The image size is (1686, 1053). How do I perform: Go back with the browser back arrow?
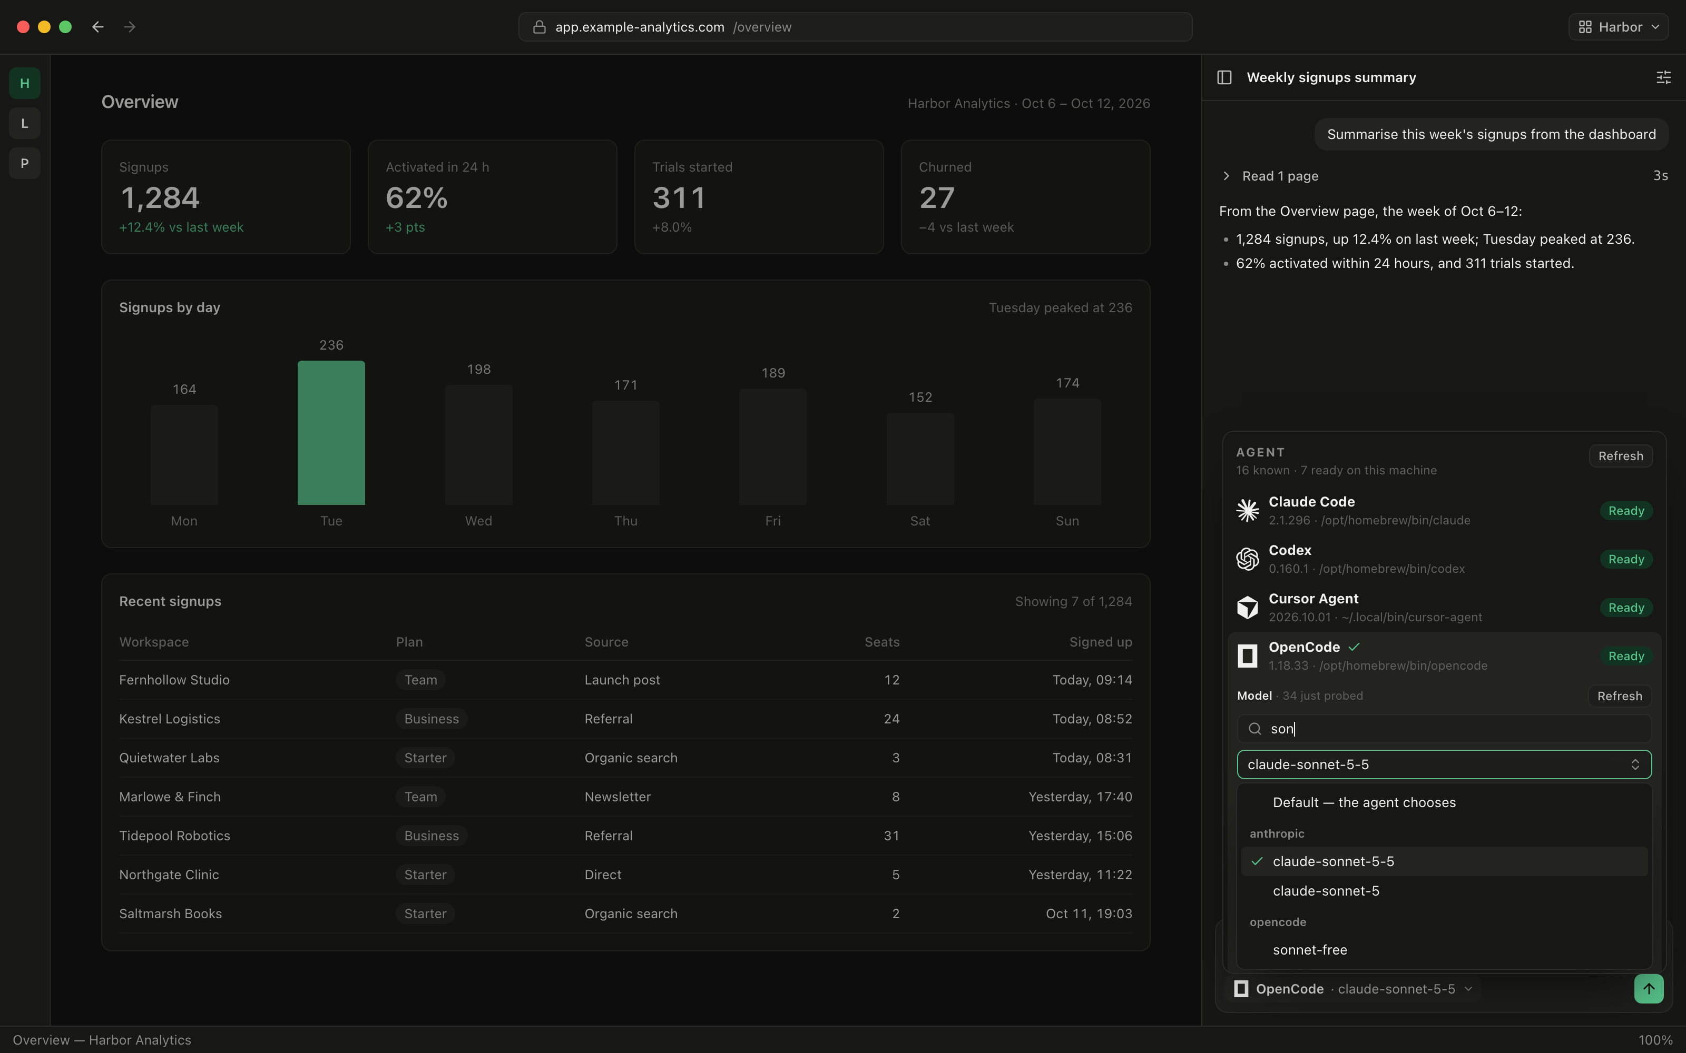point(97,27)
